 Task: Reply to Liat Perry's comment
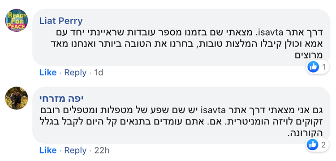pyautogui.click(x=75, y=73)
